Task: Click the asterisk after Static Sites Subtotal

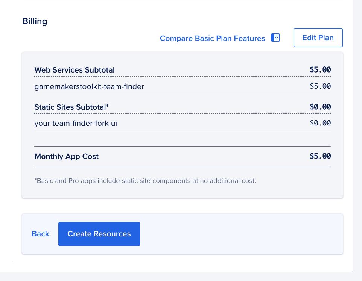Action: pyautogui.click(x=108, y=106)
